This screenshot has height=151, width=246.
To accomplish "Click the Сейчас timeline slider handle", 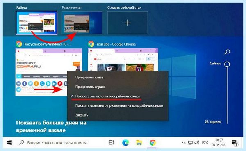I will pyautogui.click(x=227, y=64).
